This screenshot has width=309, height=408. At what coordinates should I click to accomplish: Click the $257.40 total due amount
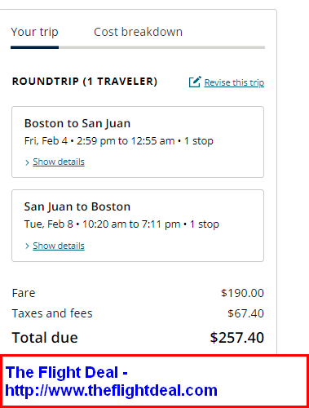coord(237,338)
